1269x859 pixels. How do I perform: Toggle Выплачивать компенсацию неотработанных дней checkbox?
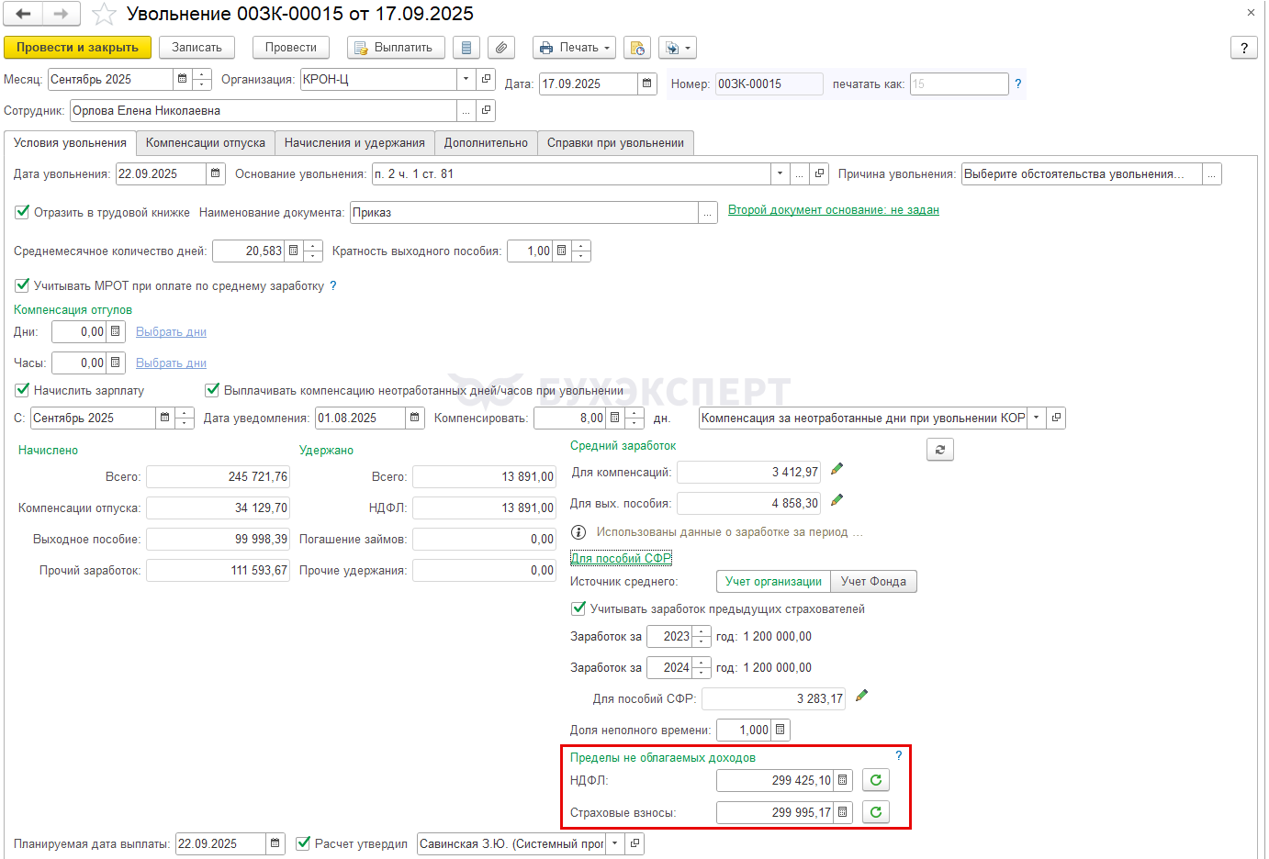212,390
